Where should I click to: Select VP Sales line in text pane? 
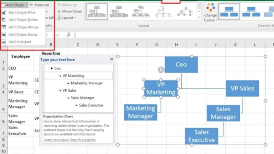pos(69,90)
